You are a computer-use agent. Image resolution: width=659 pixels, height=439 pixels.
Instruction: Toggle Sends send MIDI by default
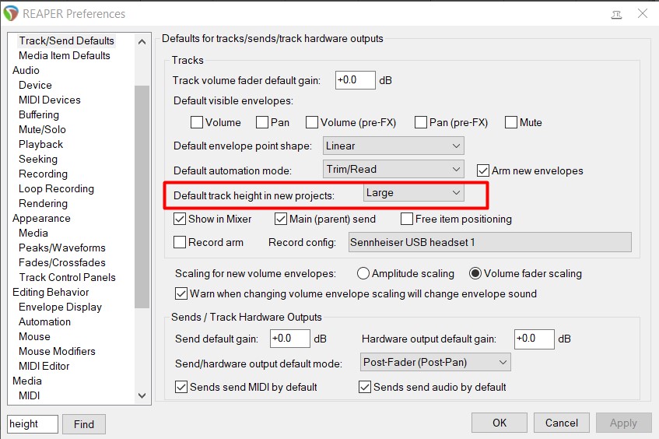[x=181, y=387]
